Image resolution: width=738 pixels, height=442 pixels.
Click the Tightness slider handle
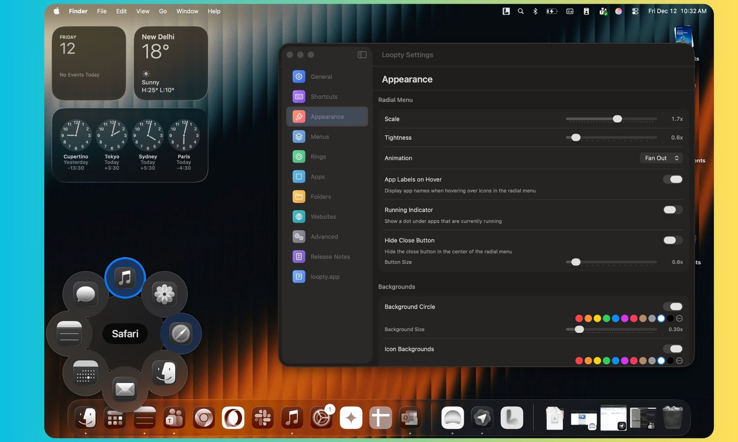click(x=576, y=137)
